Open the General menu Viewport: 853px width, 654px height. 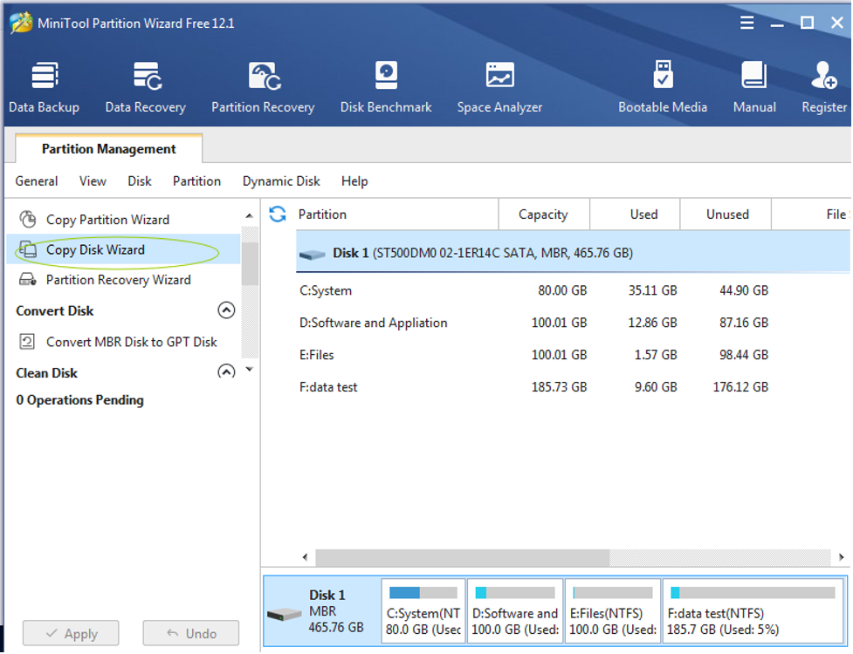point(37,181)
